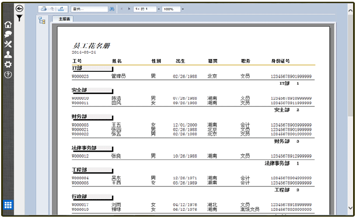
Task: Click employee number W000017
Action: pos(80,204)
